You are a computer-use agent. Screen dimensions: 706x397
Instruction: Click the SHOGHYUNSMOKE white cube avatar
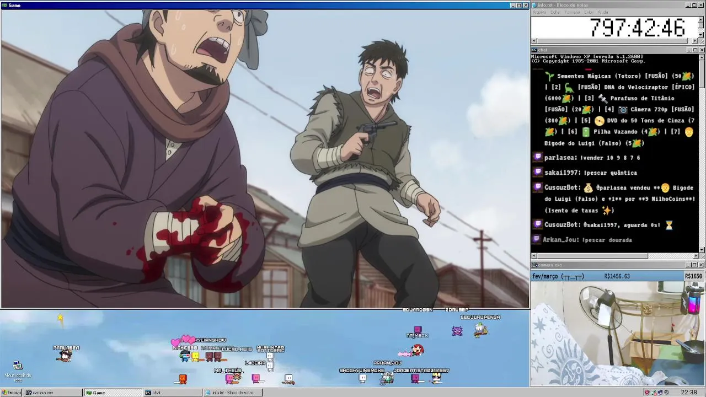click(x=362, y=378)
